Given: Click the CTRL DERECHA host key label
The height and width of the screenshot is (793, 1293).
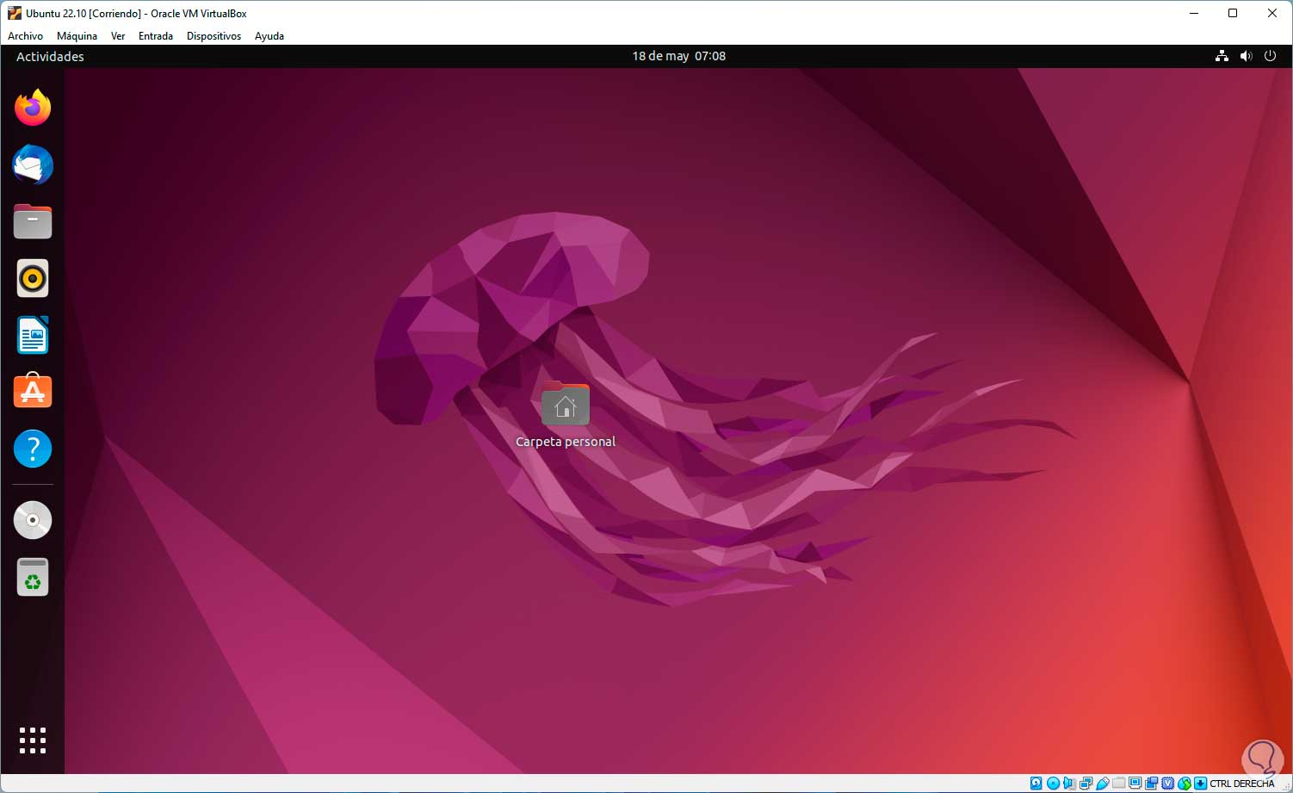Looking at the screenshot, I should 1242,784.
